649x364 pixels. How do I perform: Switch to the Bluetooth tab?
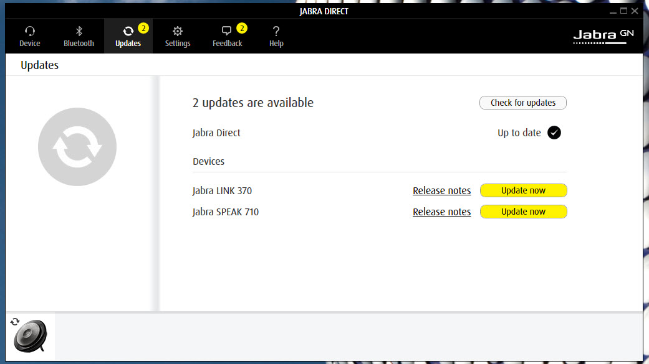click(x=79, y=36)
